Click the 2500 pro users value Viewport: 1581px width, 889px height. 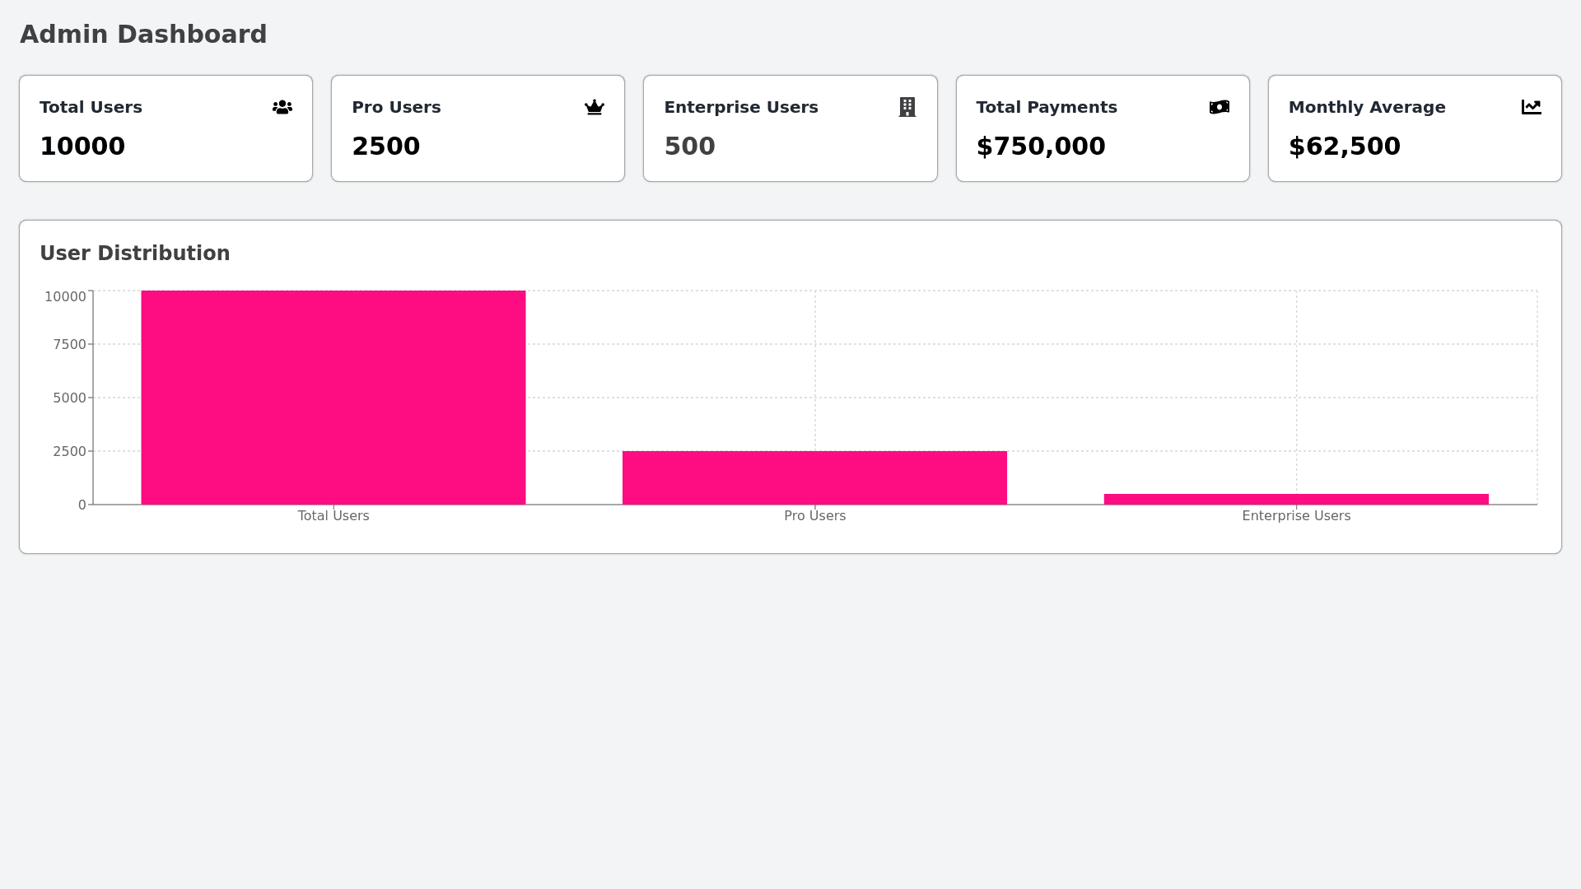coord(385,147)
